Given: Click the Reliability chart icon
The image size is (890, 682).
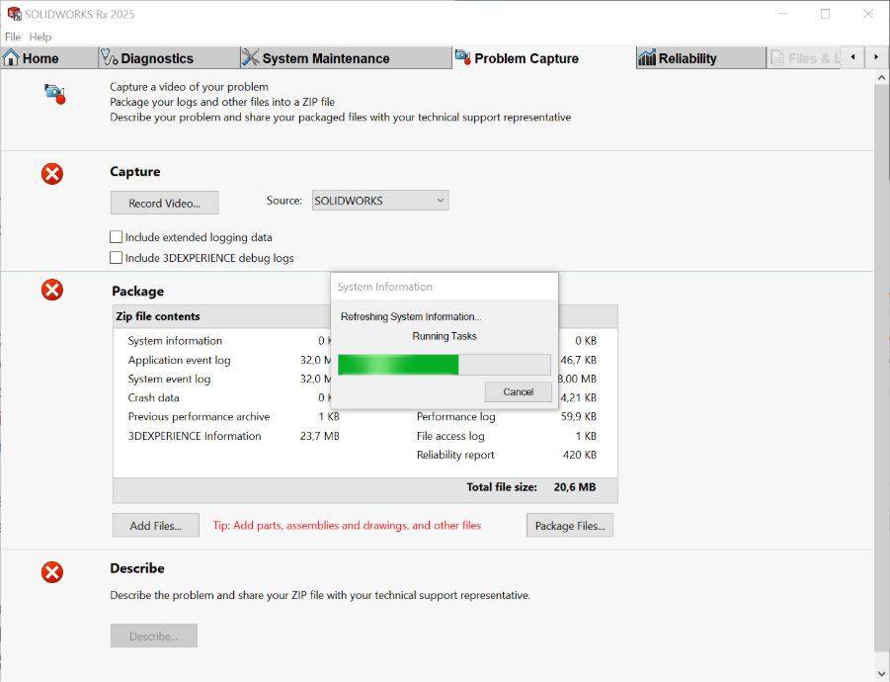Looking at the screenshot, I should pos(647,58).
